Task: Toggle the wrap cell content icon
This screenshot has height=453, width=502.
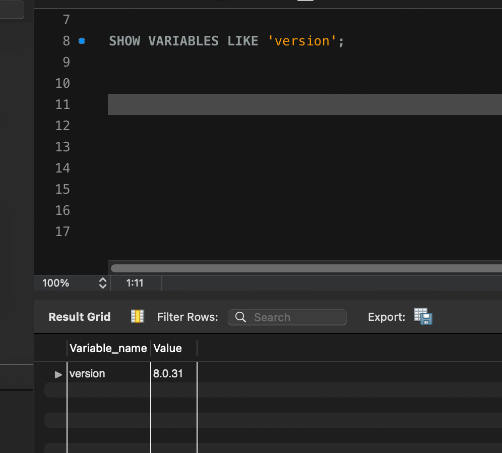Action: click(137, 316)
